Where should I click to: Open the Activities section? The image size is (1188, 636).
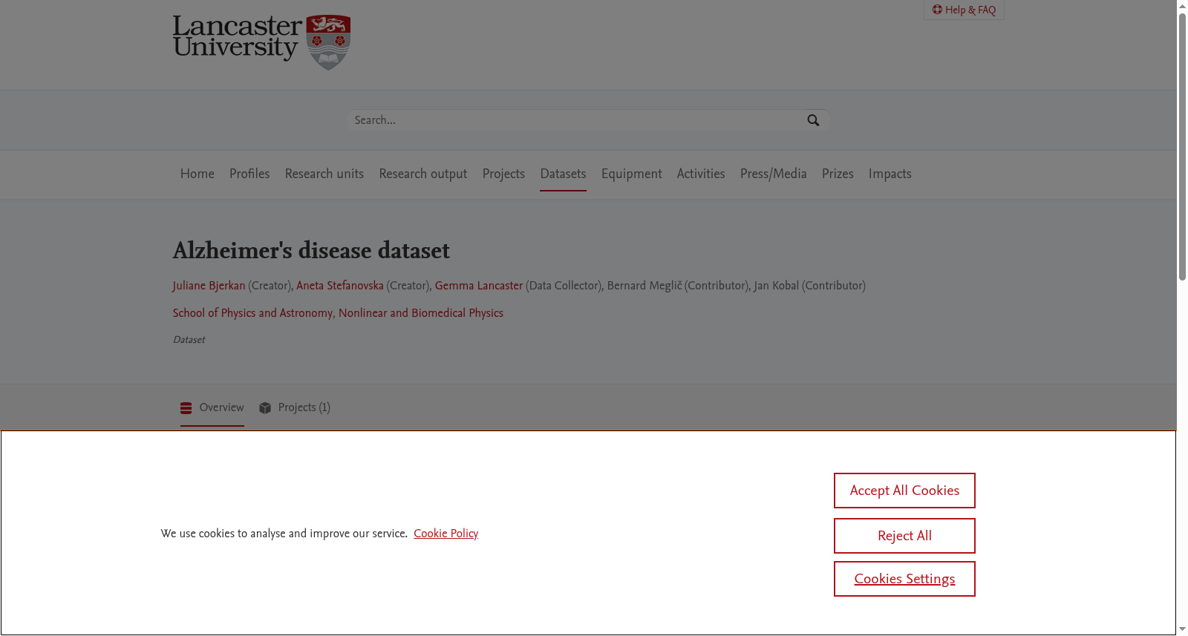pos(701,174)
